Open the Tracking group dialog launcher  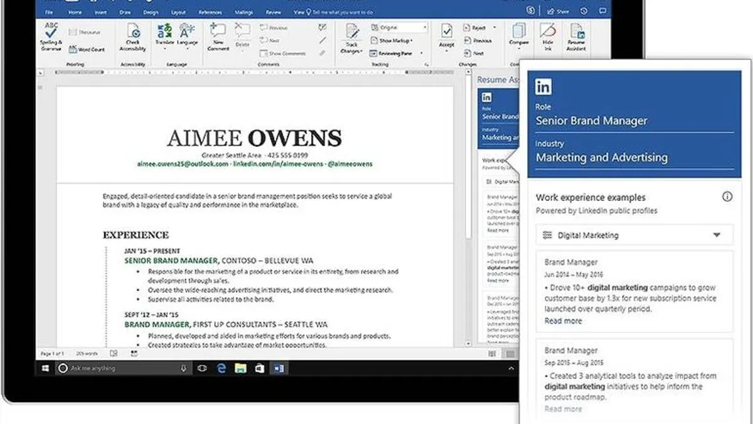point(427,64)
